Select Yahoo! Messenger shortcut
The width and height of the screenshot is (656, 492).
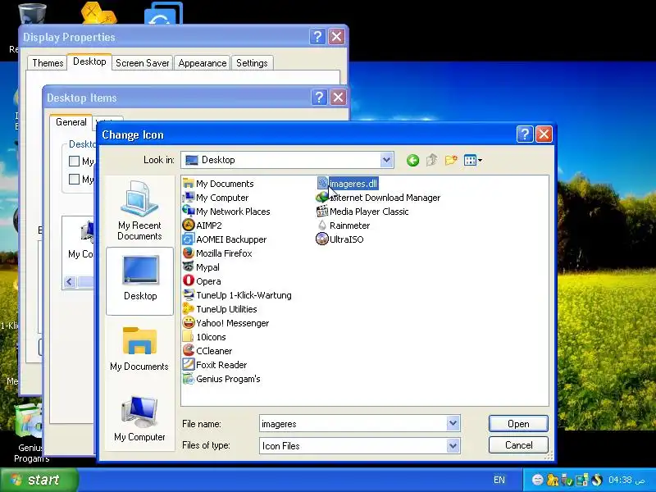click(226, 323)
